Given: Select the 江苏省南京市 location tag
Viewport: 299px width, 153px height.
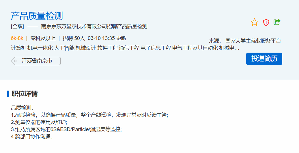Looking at the screenshot, I should pos(36,61).
